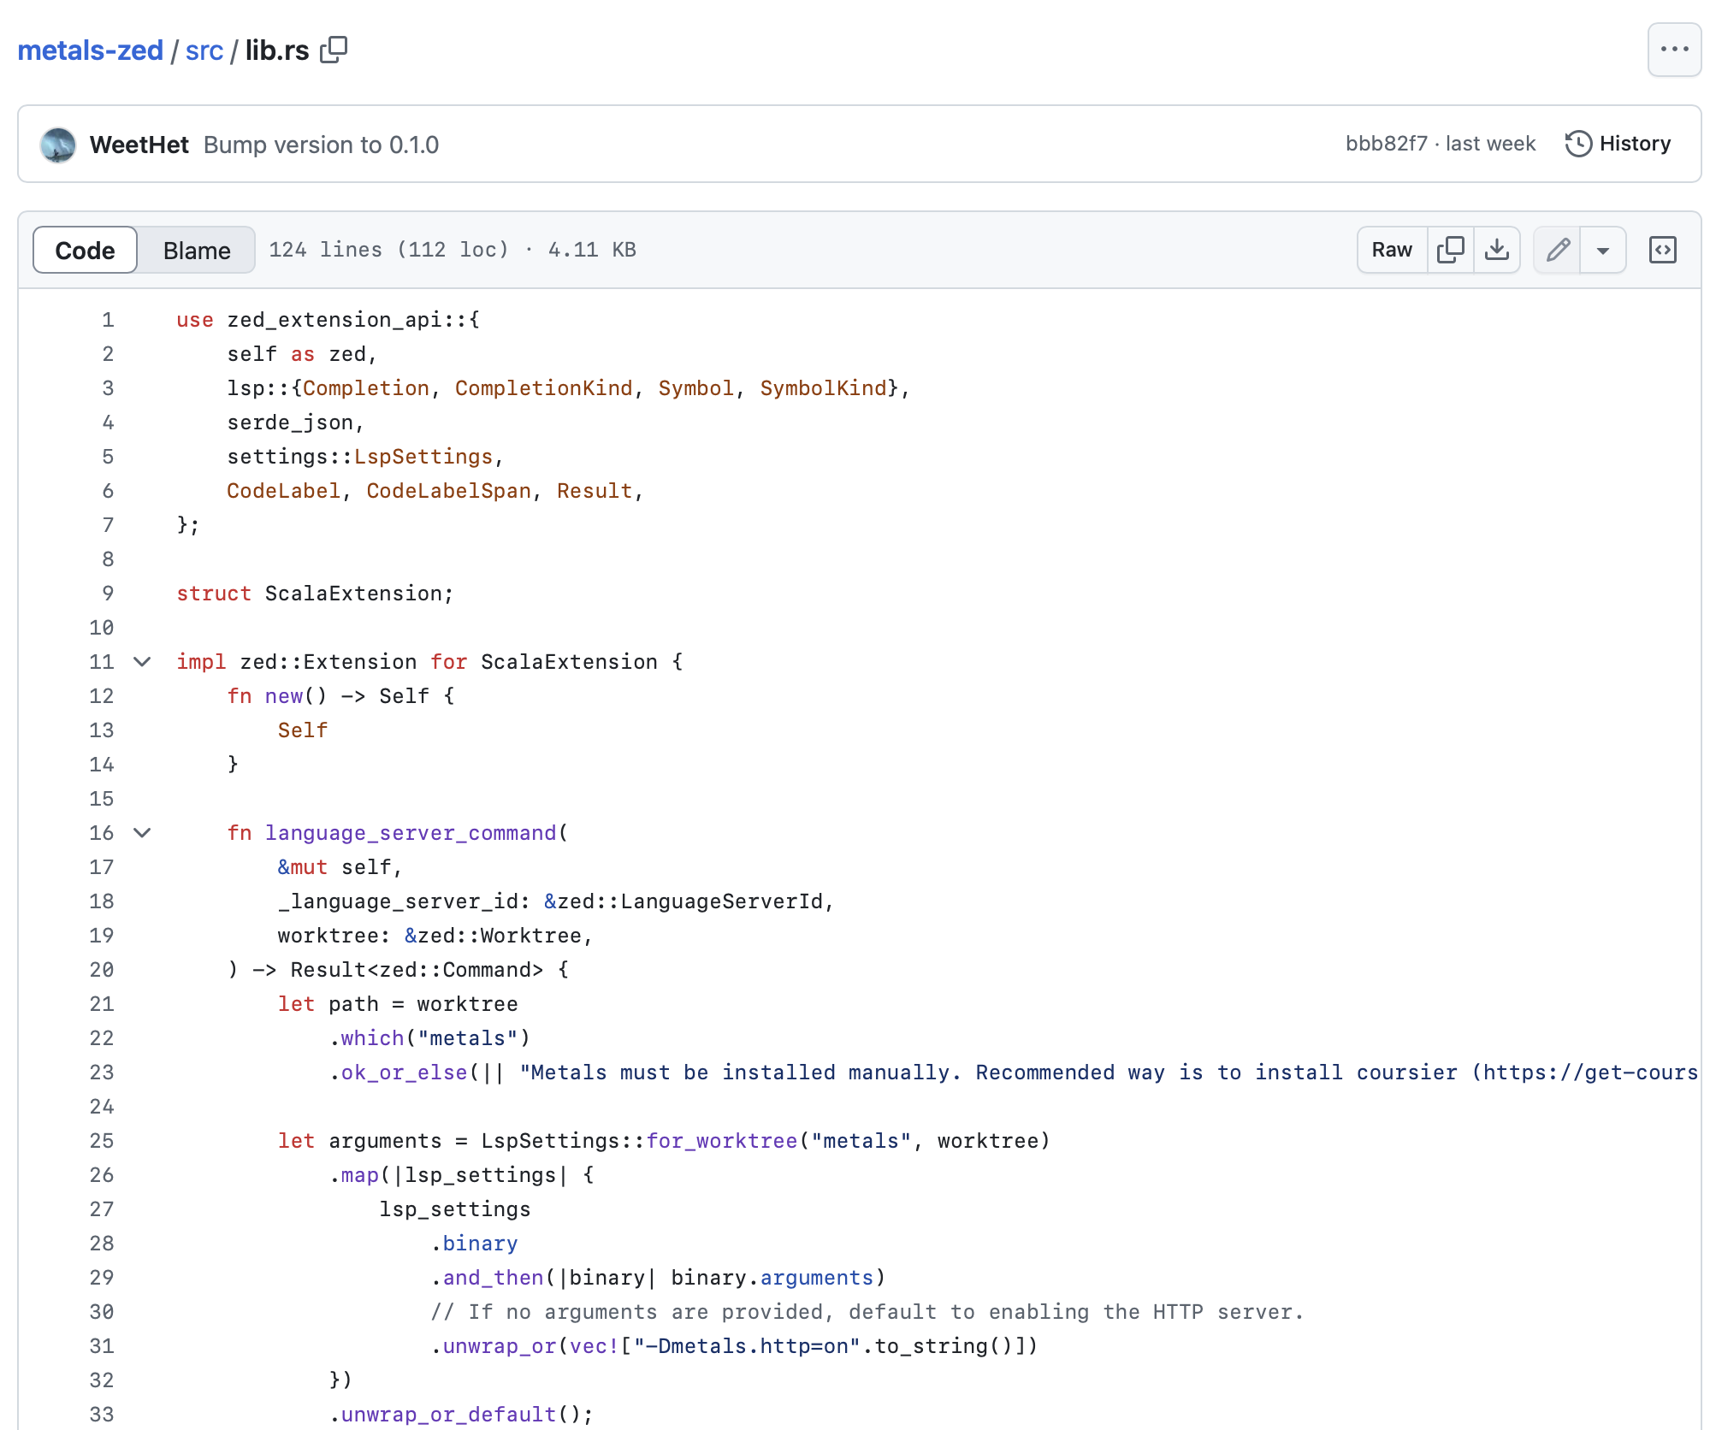This screenshot has width=1716, height=1430.
Task: Open the edit options dropdown arrow
Action: point(1603,250)
